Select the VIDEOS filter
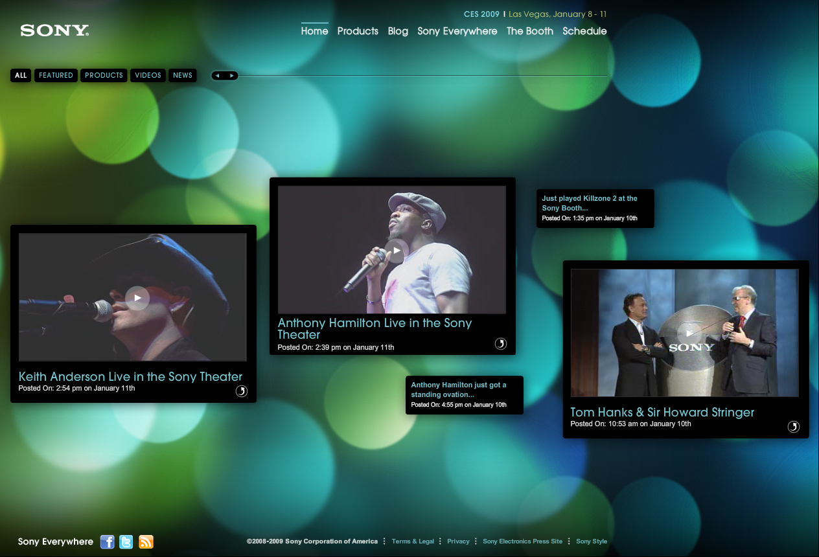 coord(148,75)
